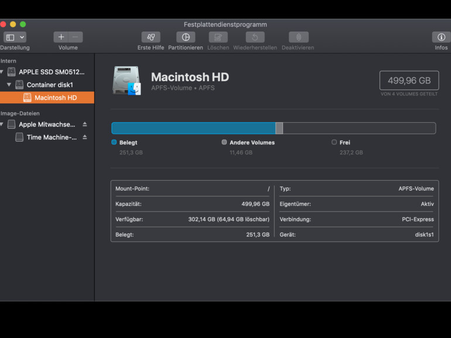Click the Deaktivieren unmount icon
451x338 pixels.
point(298,37)
